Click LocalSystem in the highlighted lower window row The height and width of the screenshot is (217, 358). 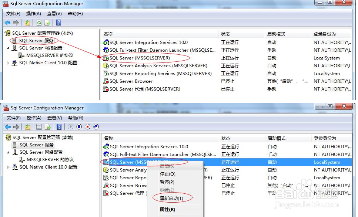tap(327, 162)
